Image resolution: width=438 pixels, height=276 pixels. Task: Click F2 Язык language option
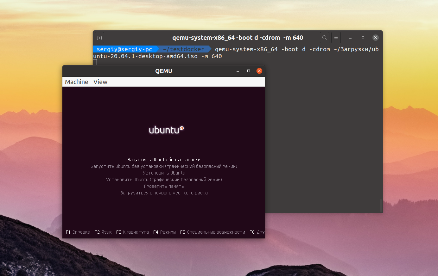[103, 232]
